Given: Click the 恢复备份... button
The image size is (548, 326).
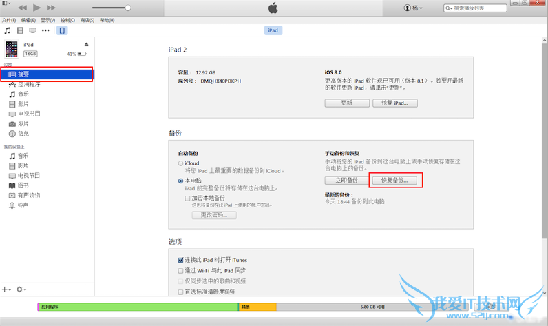Looking at the screenshot, I should coord(394,180).
